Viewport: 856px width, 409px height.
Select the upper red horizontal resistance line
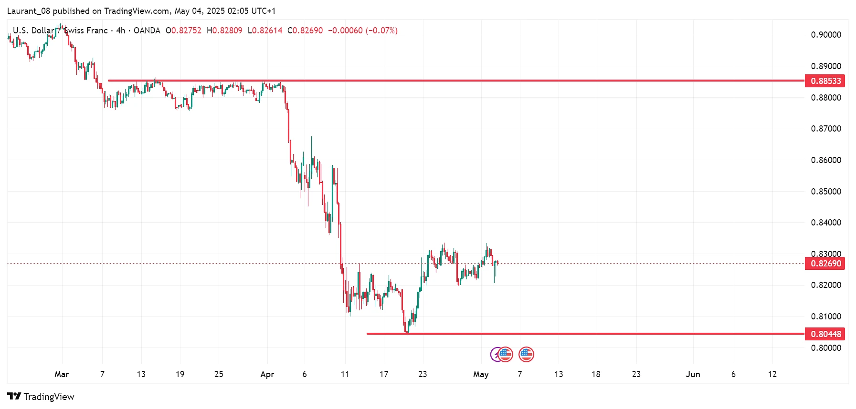(430, 81)
